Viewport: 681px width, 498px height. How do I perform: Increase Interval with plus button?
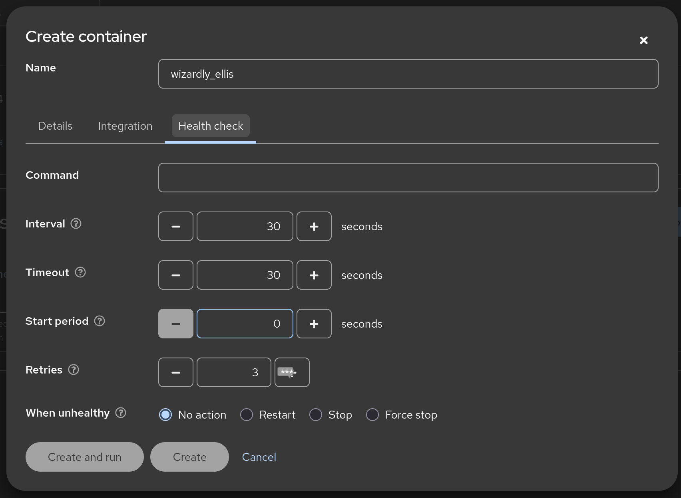point(314,226)
